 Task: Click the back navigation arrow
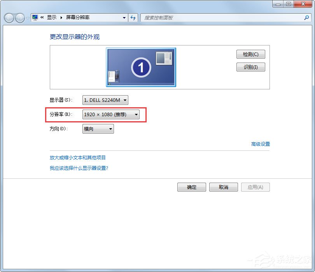coord(9,17)
